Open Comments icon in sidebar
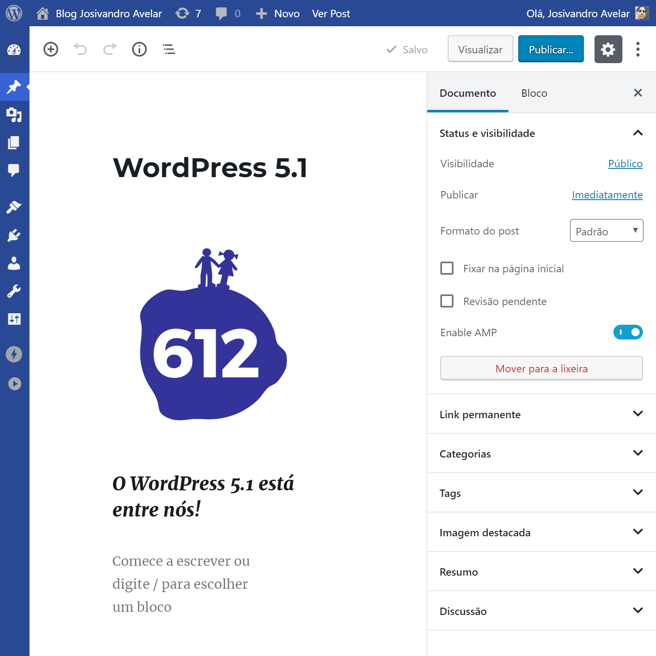 (14, 170)
